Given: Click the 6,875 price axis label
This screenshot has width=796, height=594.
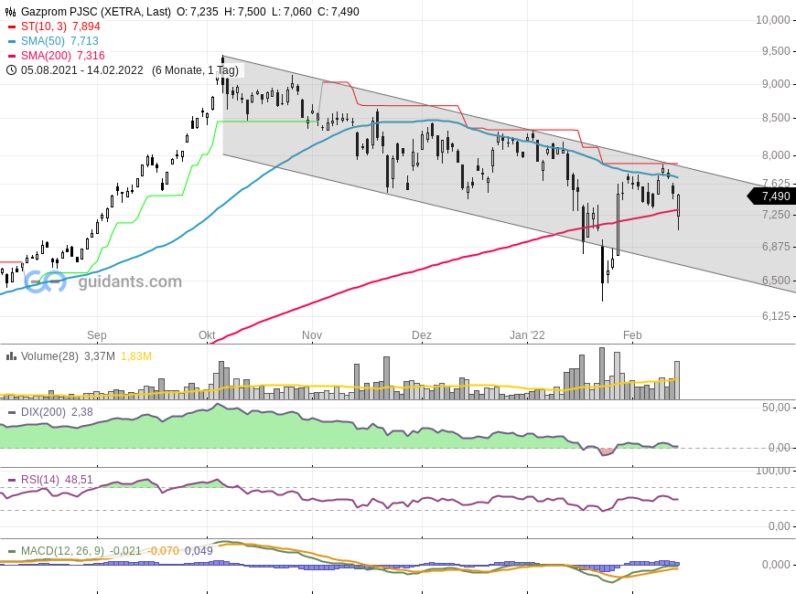Looking at the screenshot, I should [776, 247].
